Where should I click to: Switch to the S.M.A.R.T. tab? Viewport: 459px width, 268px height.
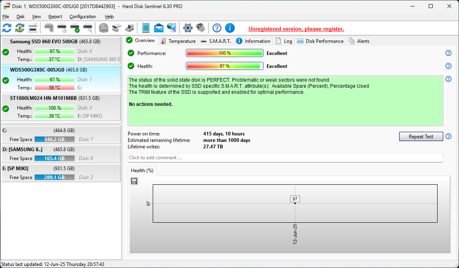coord(216,41)
